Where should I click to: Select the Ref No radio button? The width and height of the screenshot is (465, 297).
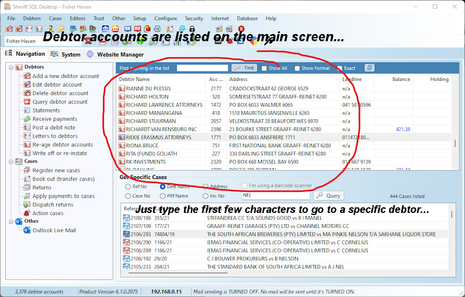tap(128, 187)
